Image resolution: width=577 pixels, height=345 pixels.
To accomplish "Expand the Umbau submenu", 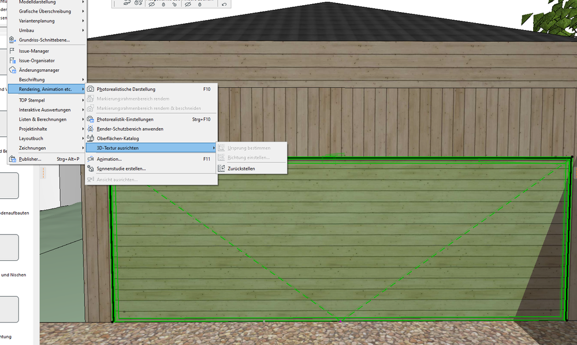I will tap(47, 31).
